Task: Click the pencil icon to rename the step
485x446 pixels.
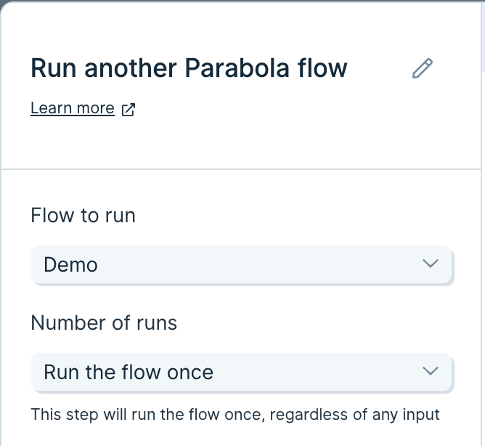Action: point(423,68)
